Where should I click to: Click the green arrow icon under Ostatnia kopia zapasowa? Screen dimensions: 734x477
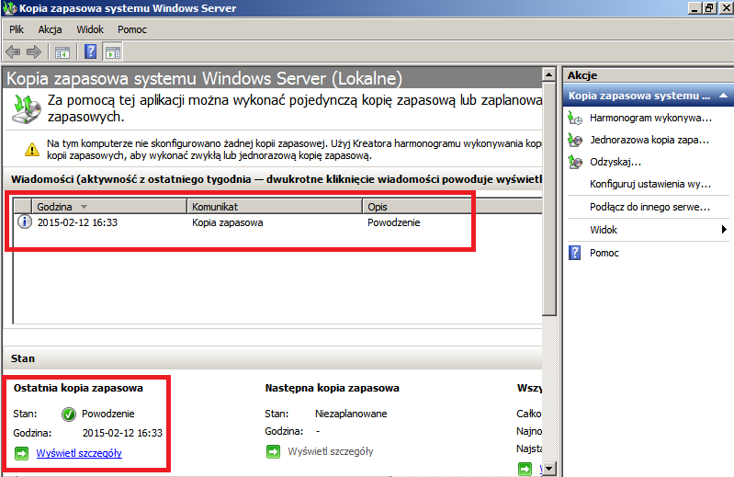(x=21, y=453)
